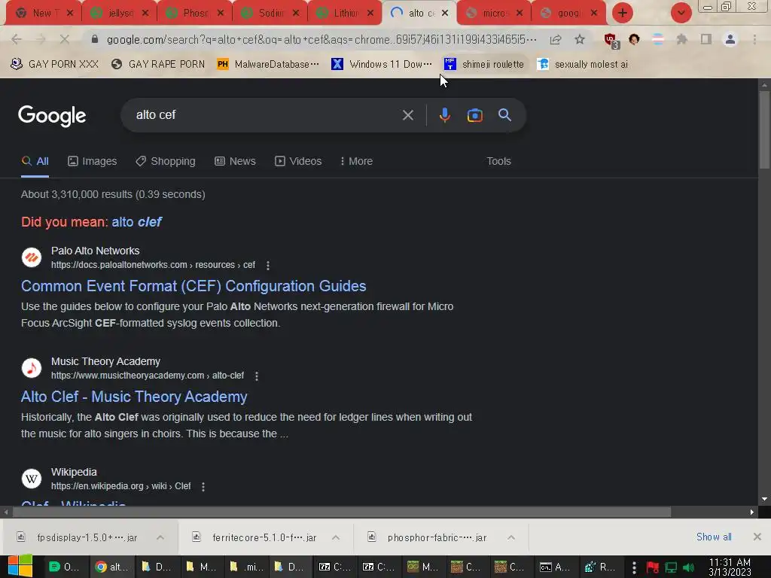
Task: Switch to the Shopping search tab
Action: pos(166,161)
